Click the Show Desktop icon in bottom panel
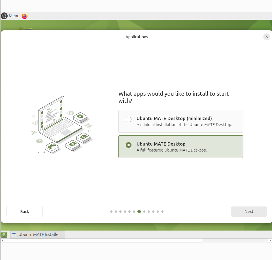272x260 pixels. coord(4,235)
